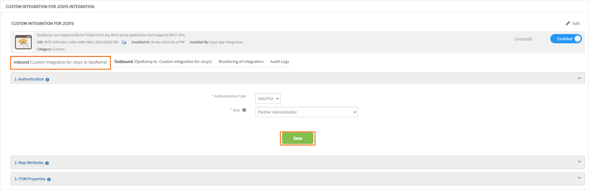Switch to the Inbound tab
Image resolution: width=589 pixels, height=190 pixels.
pyautogui.click(x=61, y=62)
